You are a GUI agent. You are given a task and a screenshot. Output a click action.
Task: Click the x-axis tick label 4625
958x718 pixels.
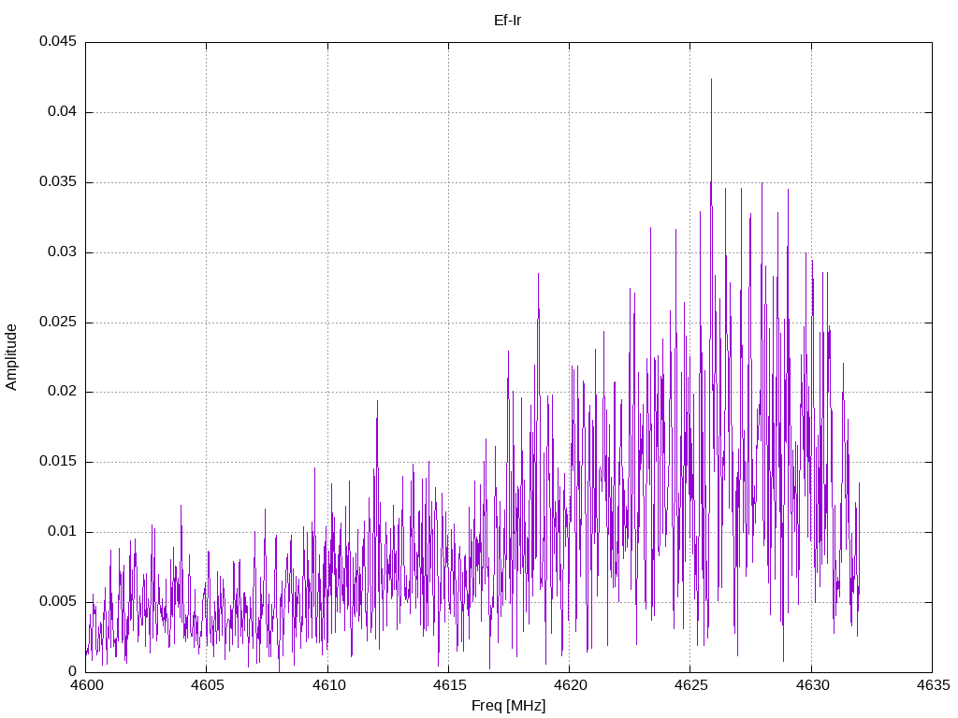pyautogui.click(x=690, y=685)
